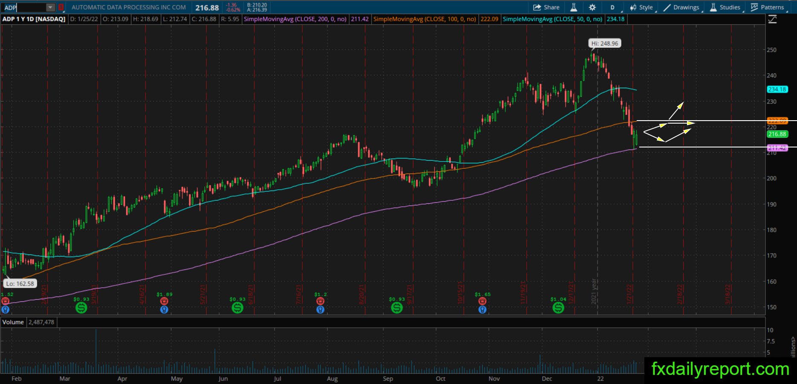Screen dimensions: 797x384
Task: Click the H: 218.69 high value
Action: point(145,19)
